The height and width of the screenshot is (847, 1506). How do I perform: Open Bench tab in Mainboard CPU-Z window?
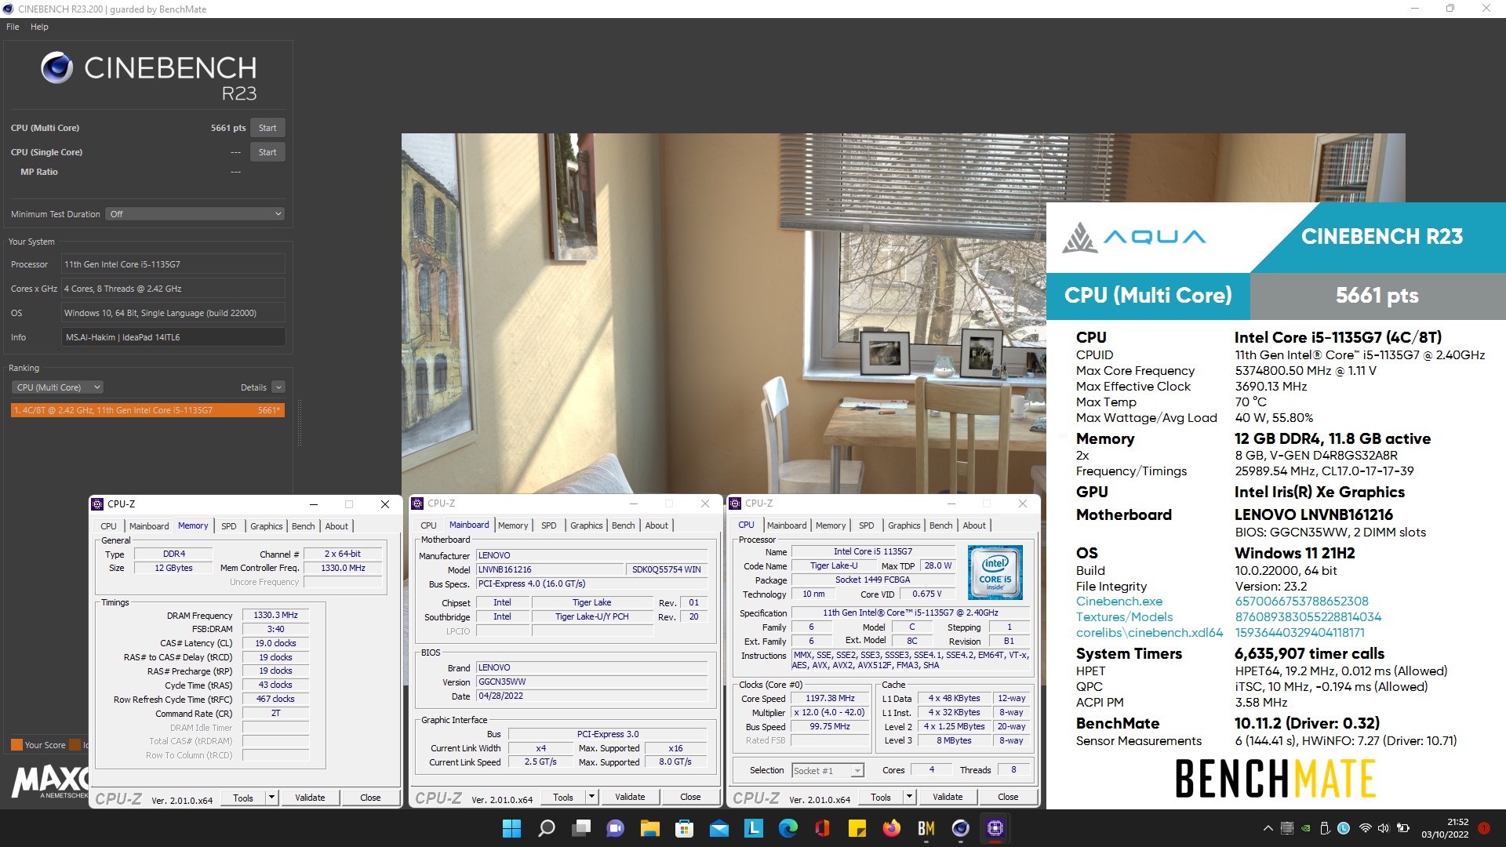tap(623, 525)
